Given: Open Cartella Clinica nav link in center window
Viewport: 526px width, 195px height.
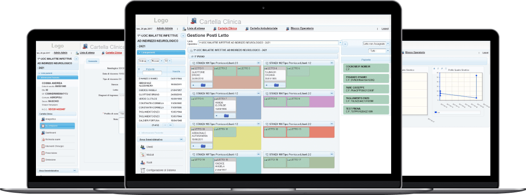Looking at the screenshot, I should click(x=227, y=28).
